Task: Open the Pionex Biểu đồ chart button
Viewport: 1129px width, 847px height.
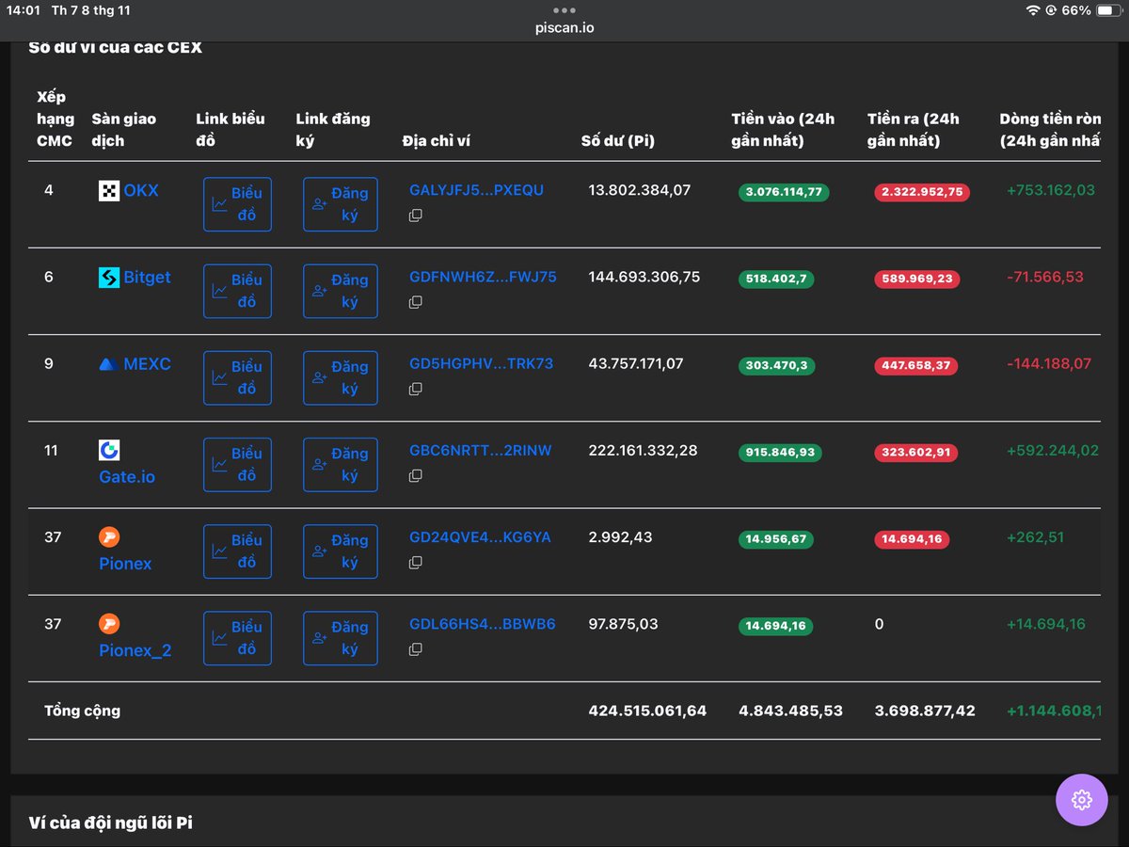Action: [237, 551]
